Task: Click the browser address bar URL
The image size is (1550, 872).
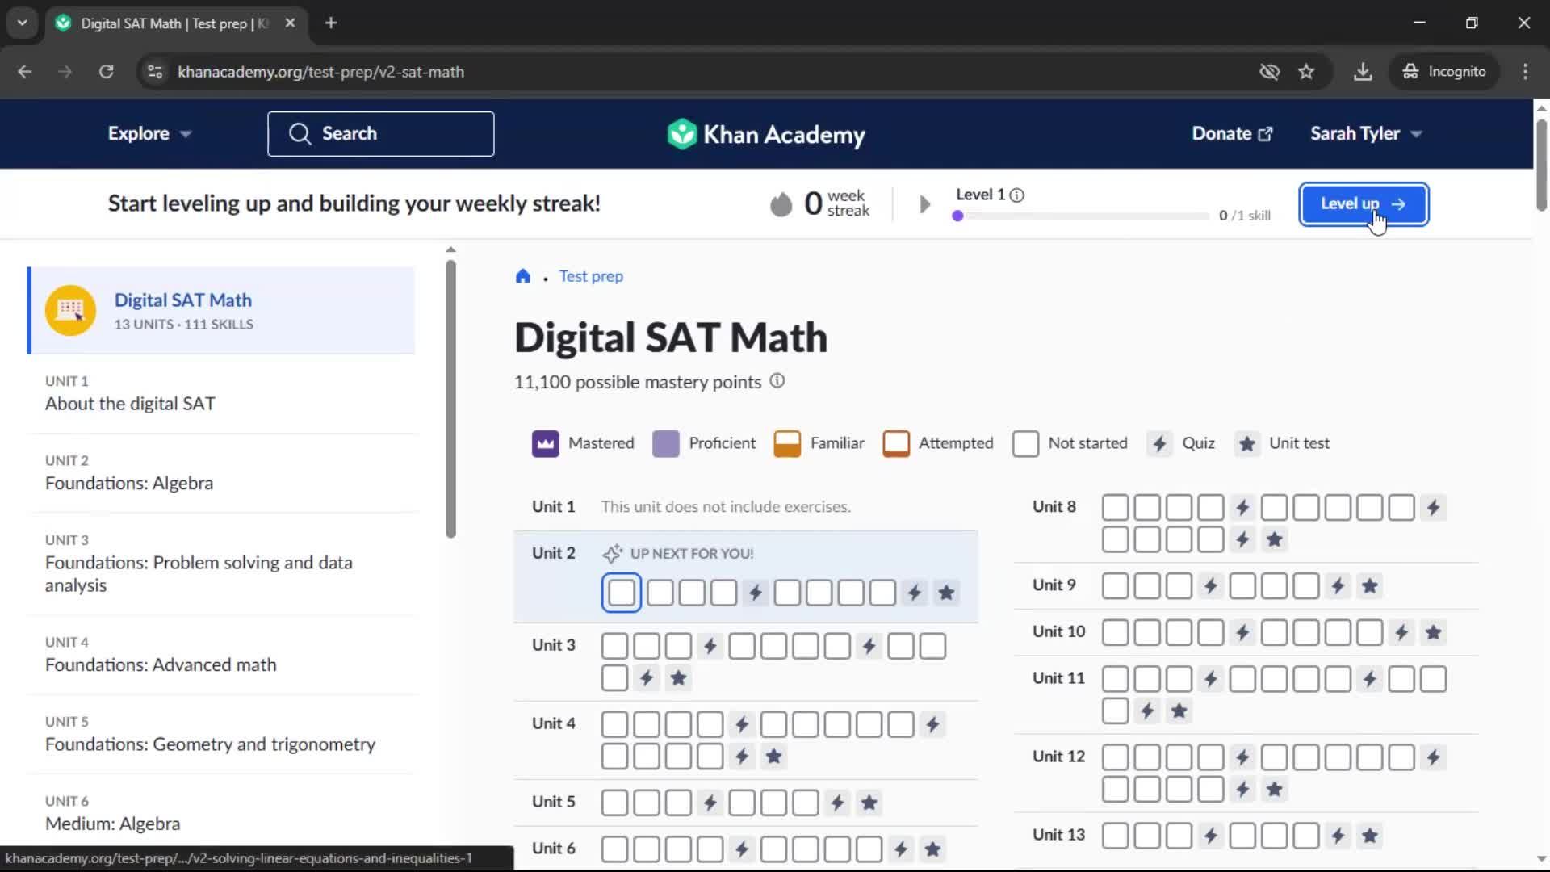Action: point(321,72)
